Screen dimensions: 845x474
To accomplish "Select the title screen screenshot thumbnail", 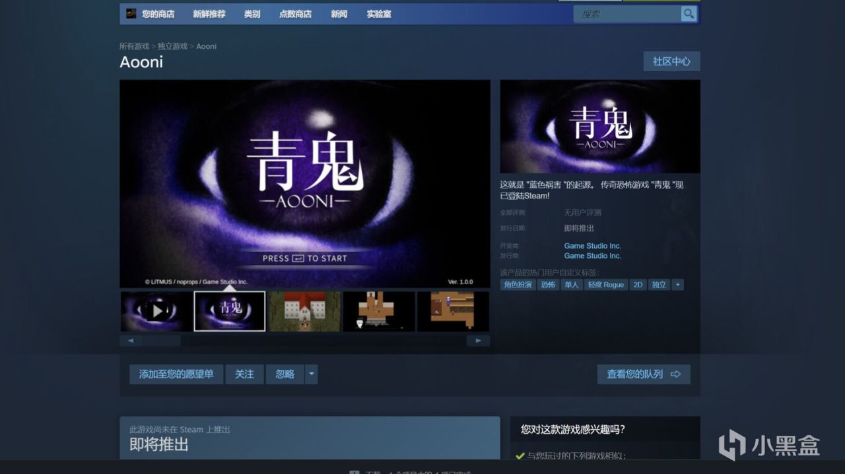I will pyautogui.click(x=230, y=311).
